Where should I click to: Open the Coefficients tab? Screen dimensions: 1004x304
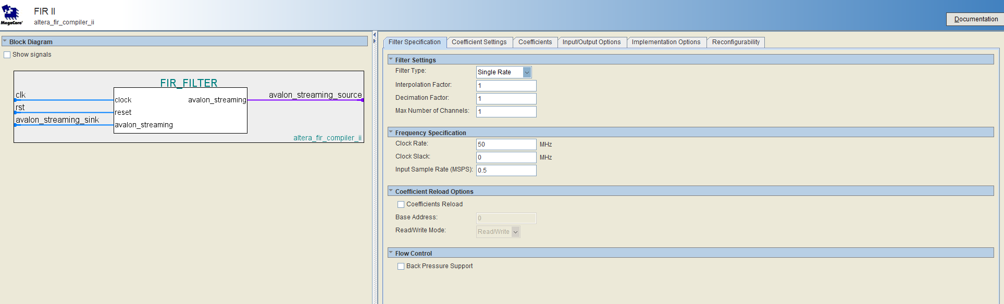pyautogui.click(x=535, y=42)
